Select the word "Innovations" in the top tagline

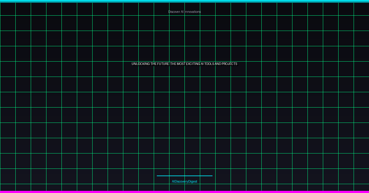pos(193,12)
